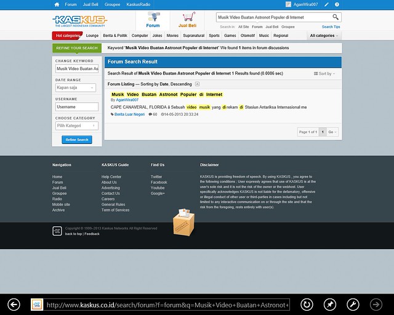
Task: Select the Hot categories tab
Action: (x=67, y=36)
